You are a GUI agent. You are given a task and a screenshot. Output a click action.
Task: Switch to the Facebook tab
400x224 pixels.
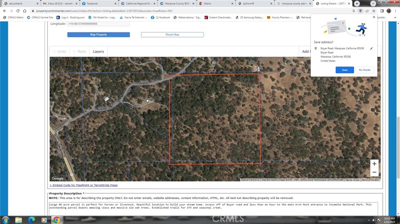click(99, 4)
